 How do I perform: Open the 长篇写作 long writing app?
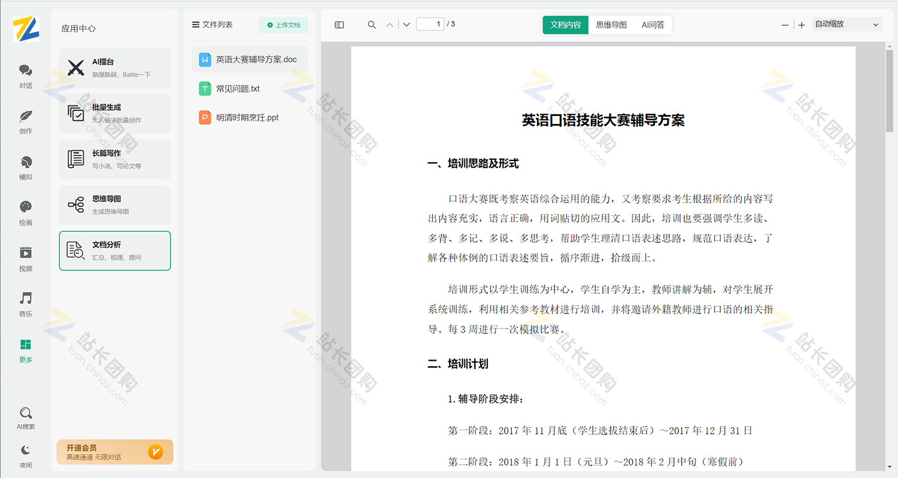click(x=115, y=159)
